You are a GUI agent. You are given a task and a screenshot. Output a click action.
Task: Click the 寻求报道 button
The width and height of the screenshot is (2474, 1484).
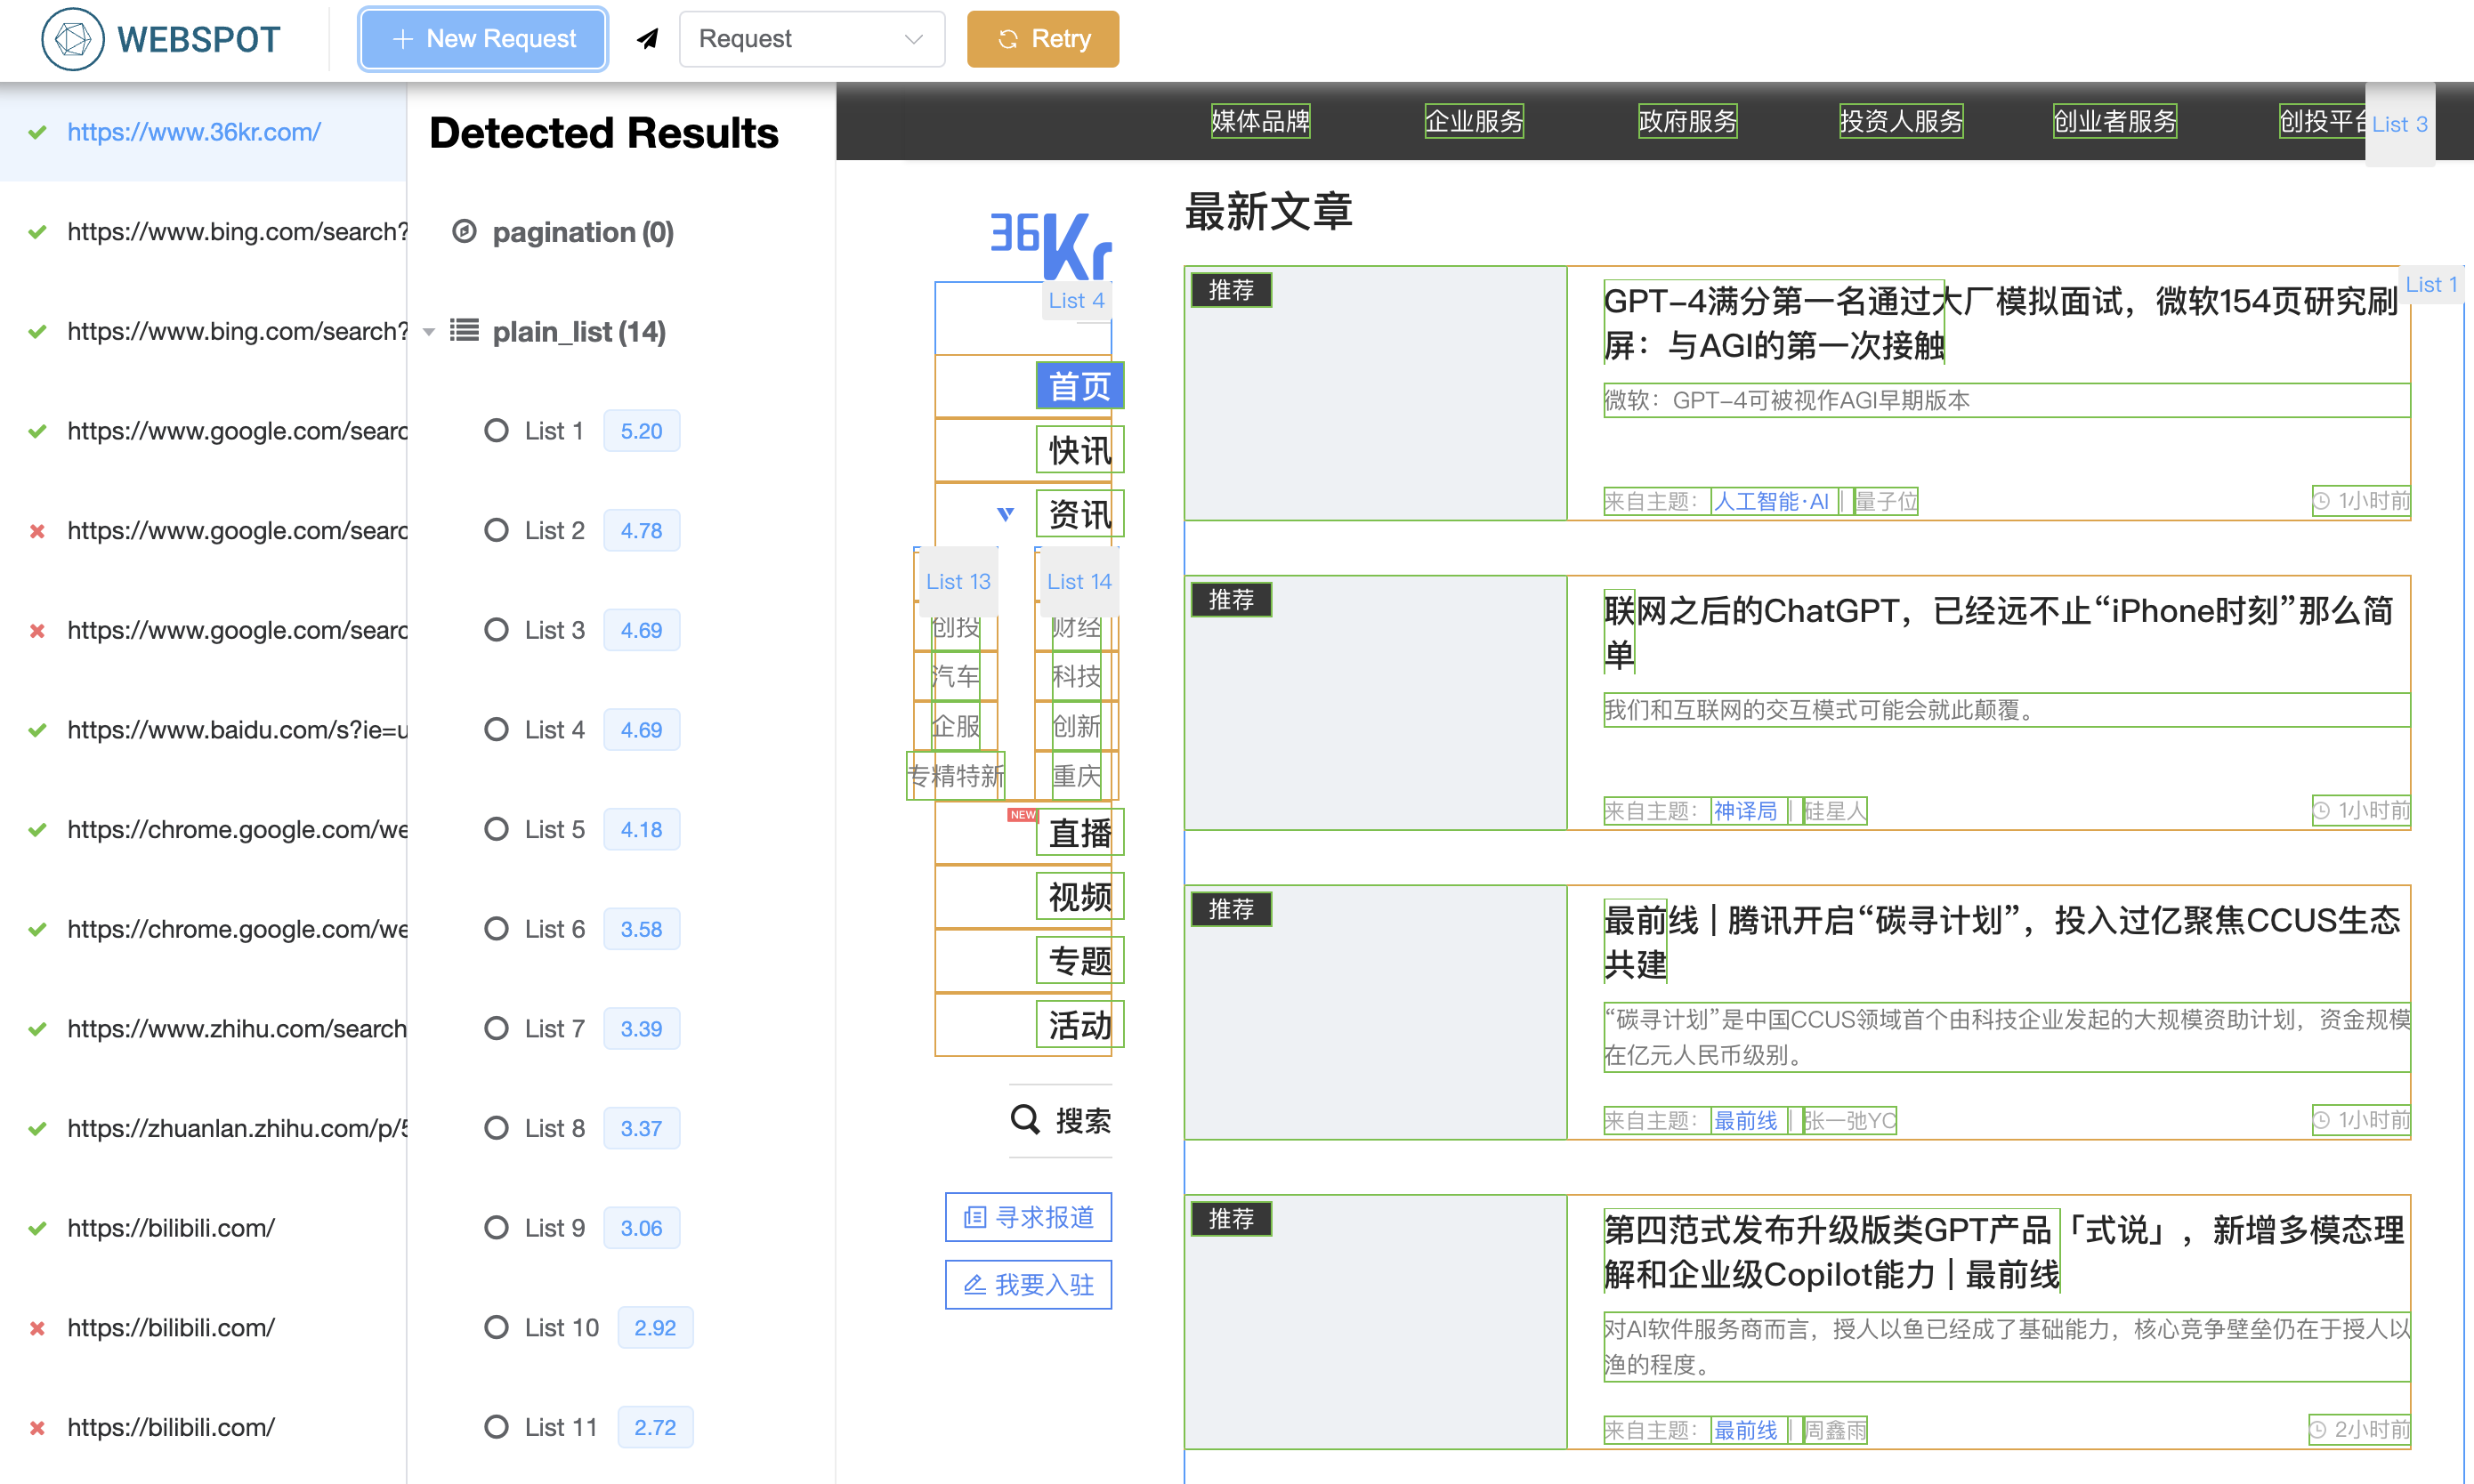tap(1028, 1217)
